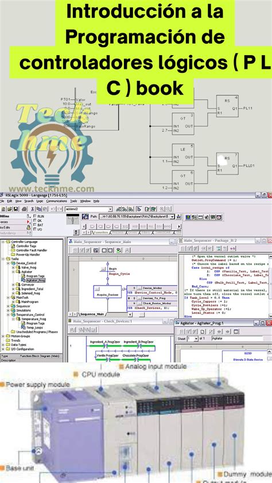The height and width of the screenshot is (483, 272).
Task: Click the Cut scissors icon
Action: tap(32, 209)
